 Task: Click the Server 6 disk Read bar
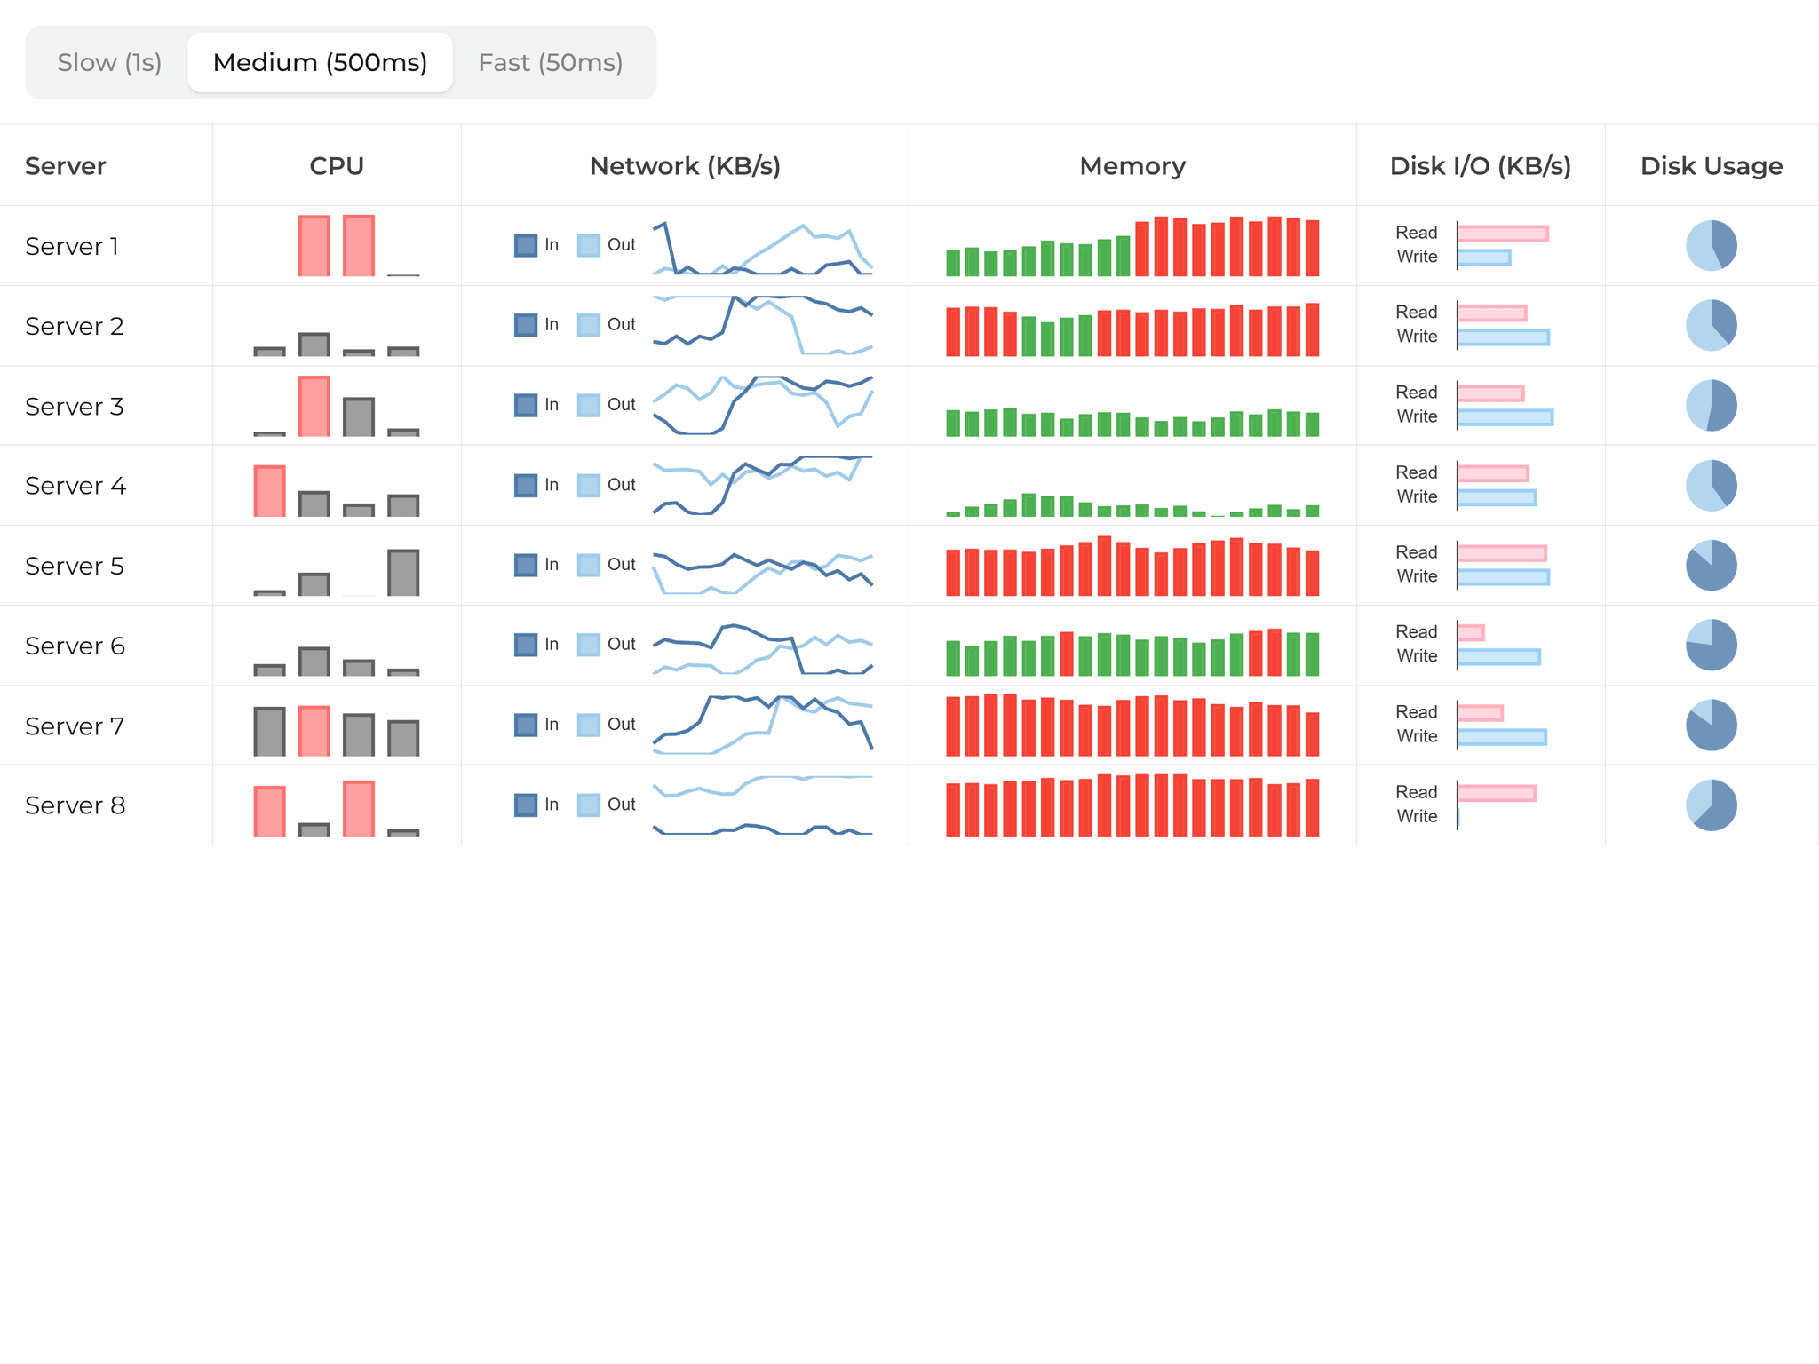click(1471, 632)
